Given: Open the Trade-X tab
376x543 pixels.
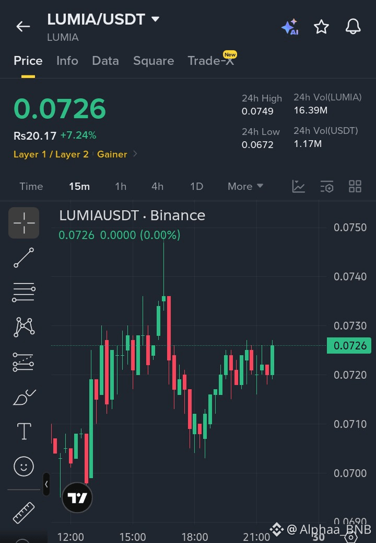Looking at the screenshot, I should tap(211, 61).
